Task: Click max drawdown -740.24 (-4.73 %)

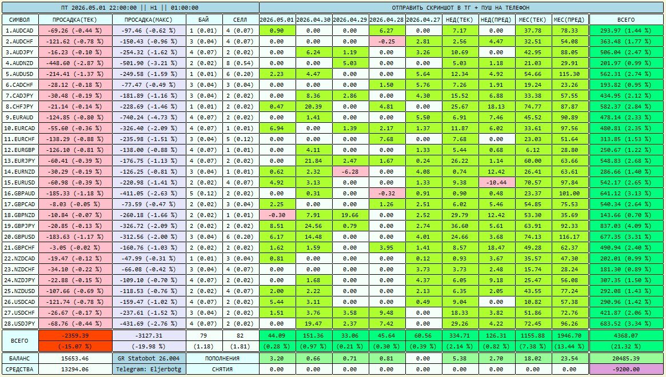Action: click(149, 117)
